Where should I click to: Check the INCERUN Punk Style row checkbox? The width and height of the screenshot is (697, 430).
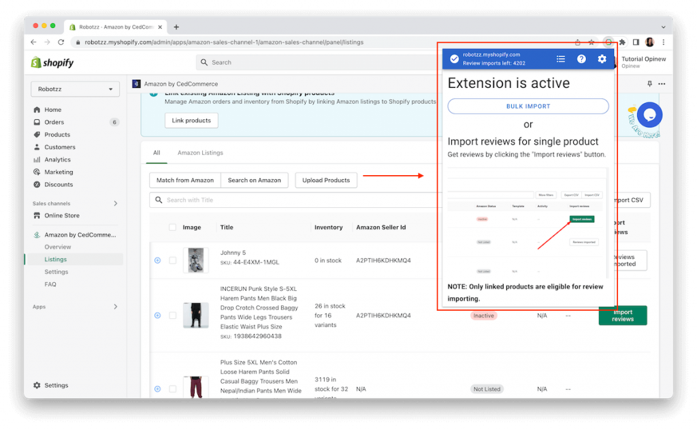[x=172, y=316]
